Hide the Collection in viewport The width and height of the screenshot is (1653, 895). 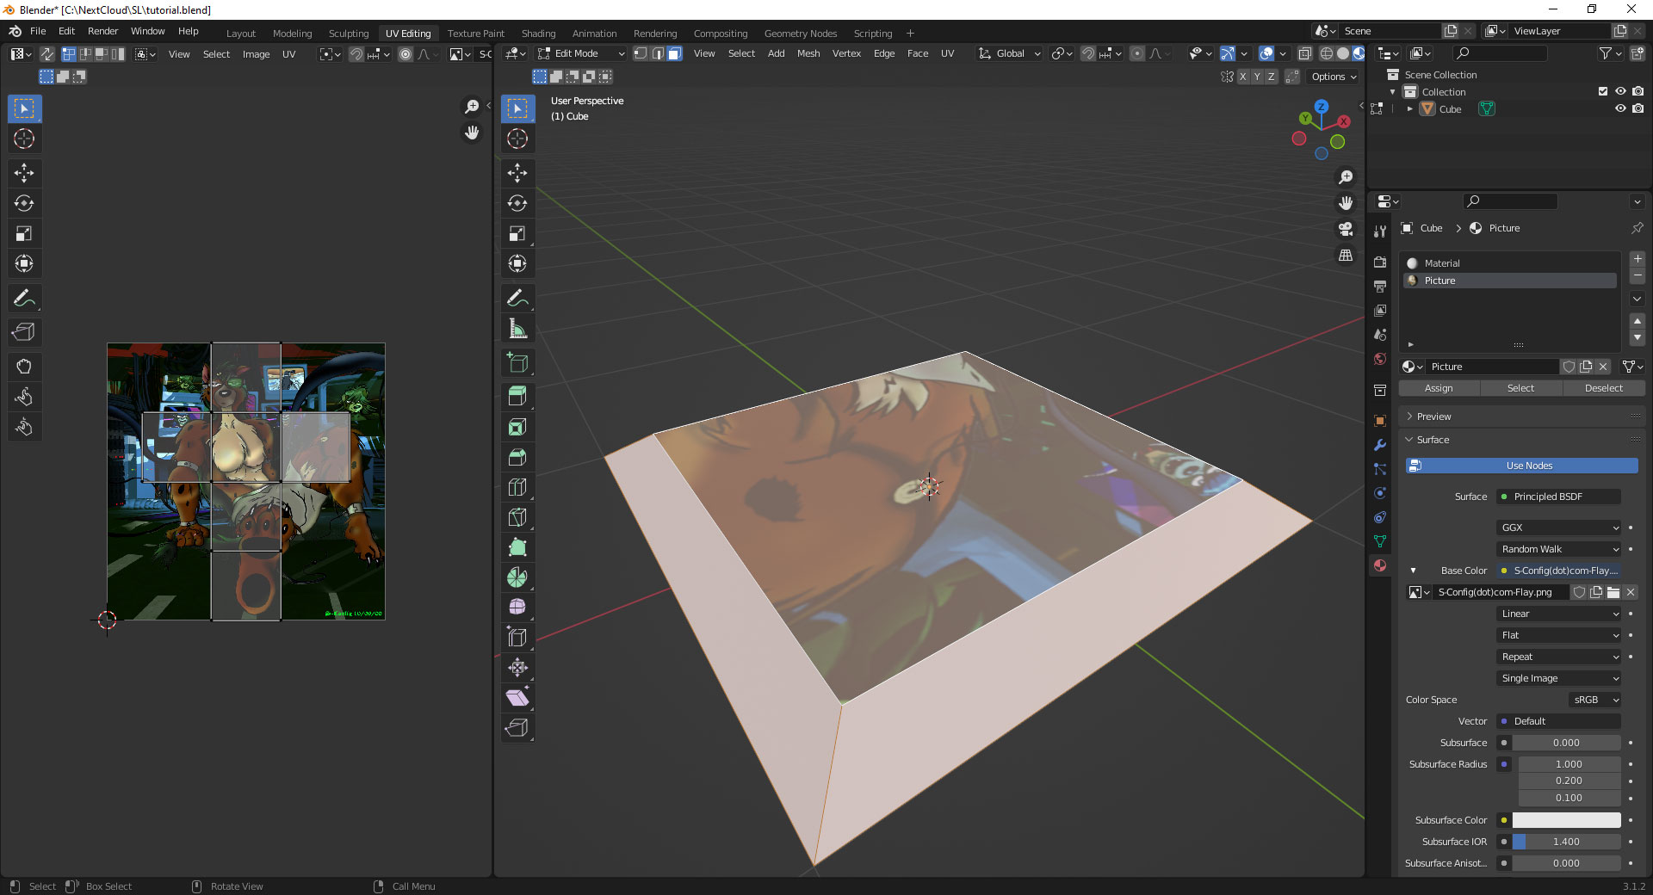click(x=1620, y=91)
